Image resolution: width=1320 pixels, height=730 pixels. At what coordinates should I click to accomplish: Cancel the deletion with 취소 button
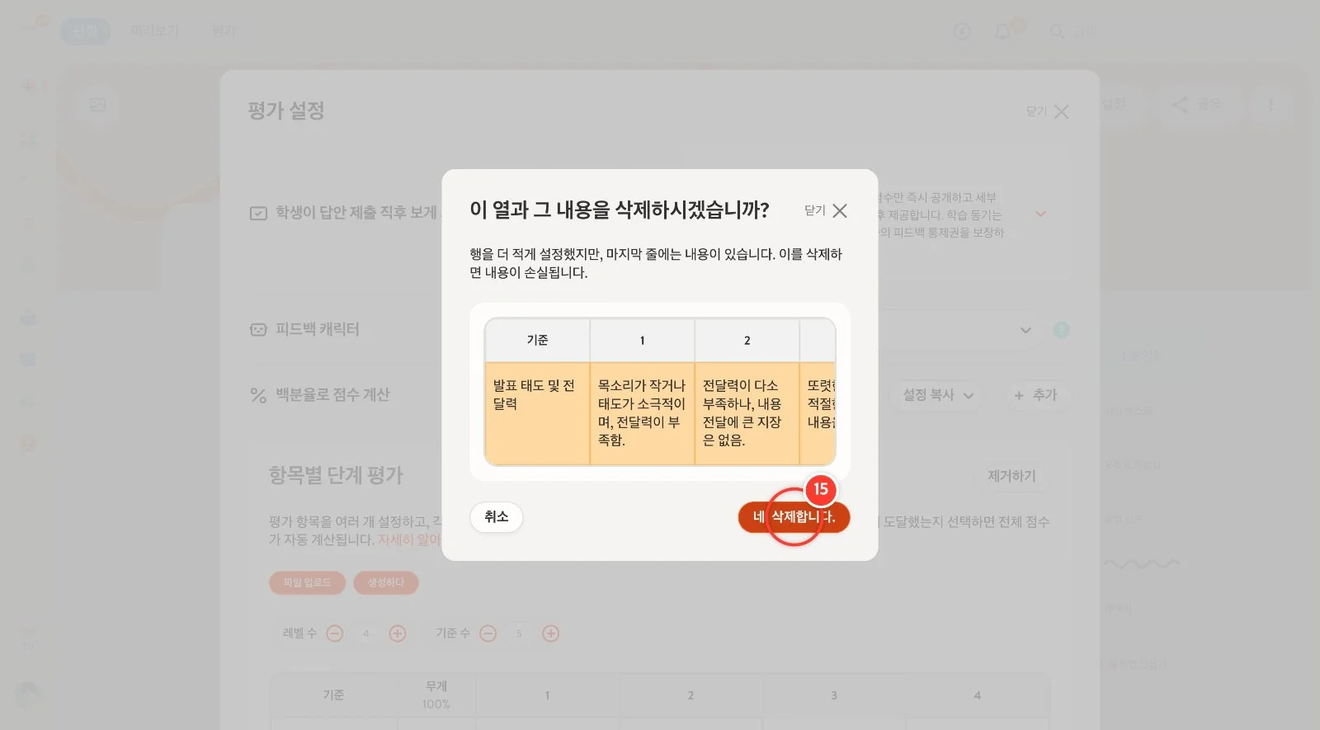(497, 517)
